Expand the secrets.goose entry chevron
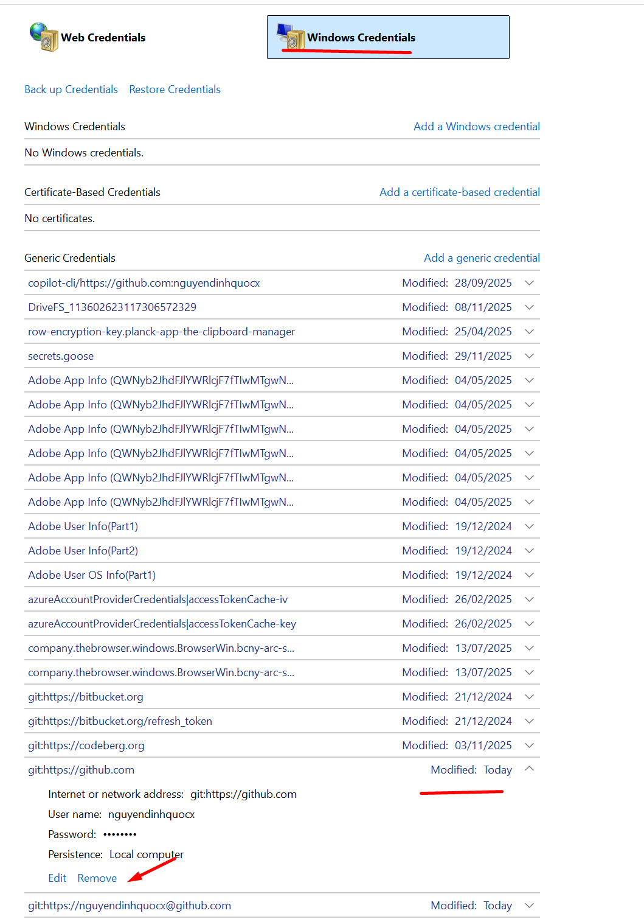The width and height of the screenshot is (644, 919). pos(529,356)
